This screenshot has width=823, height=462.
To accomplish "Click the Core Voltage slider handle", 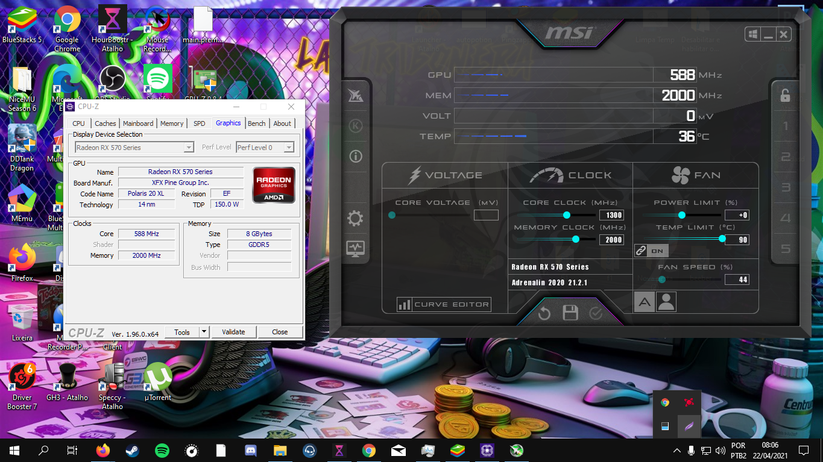I will (392, 215).
